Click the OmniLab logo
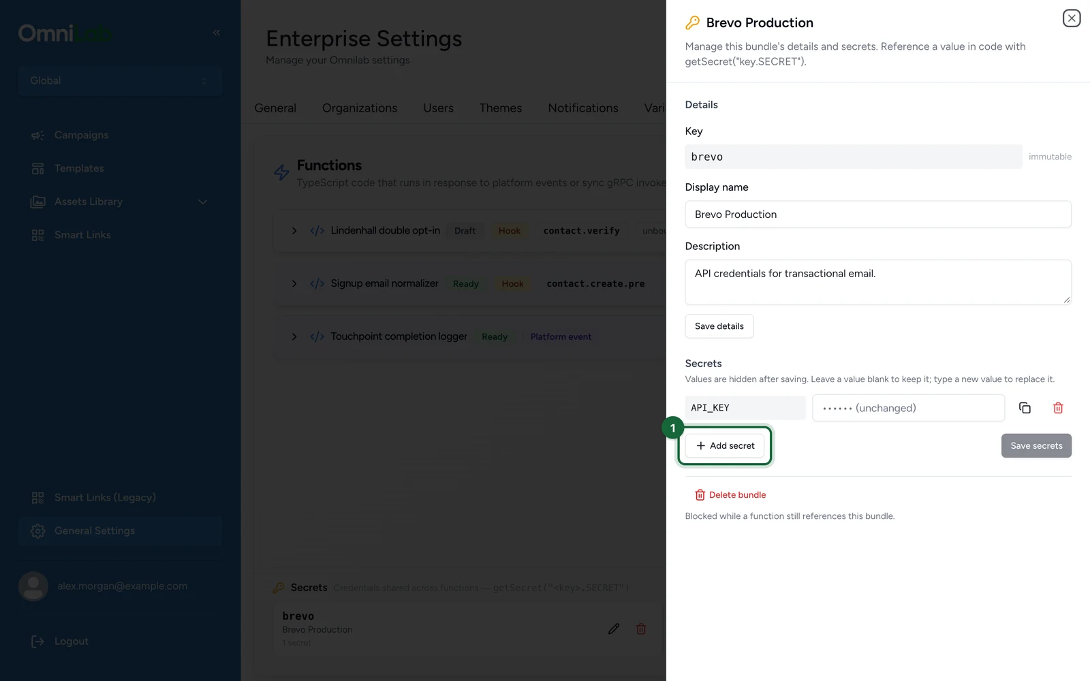Viewport: 1090px width, 681px height. tap(65, 33)
